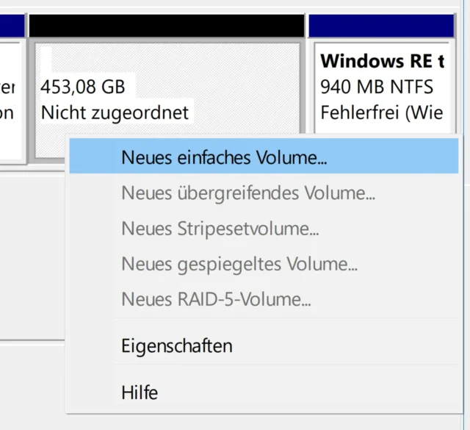Screen dimensions: 470x430
Task: Click the blue header bar at top left
Action: tap(11, 26)
